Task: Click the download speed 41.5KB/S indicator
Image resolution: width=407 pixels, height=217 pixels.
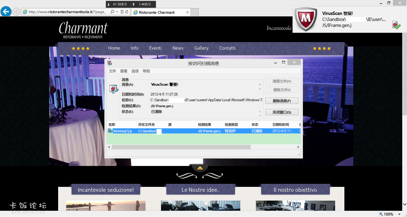Action: (118, 4)
